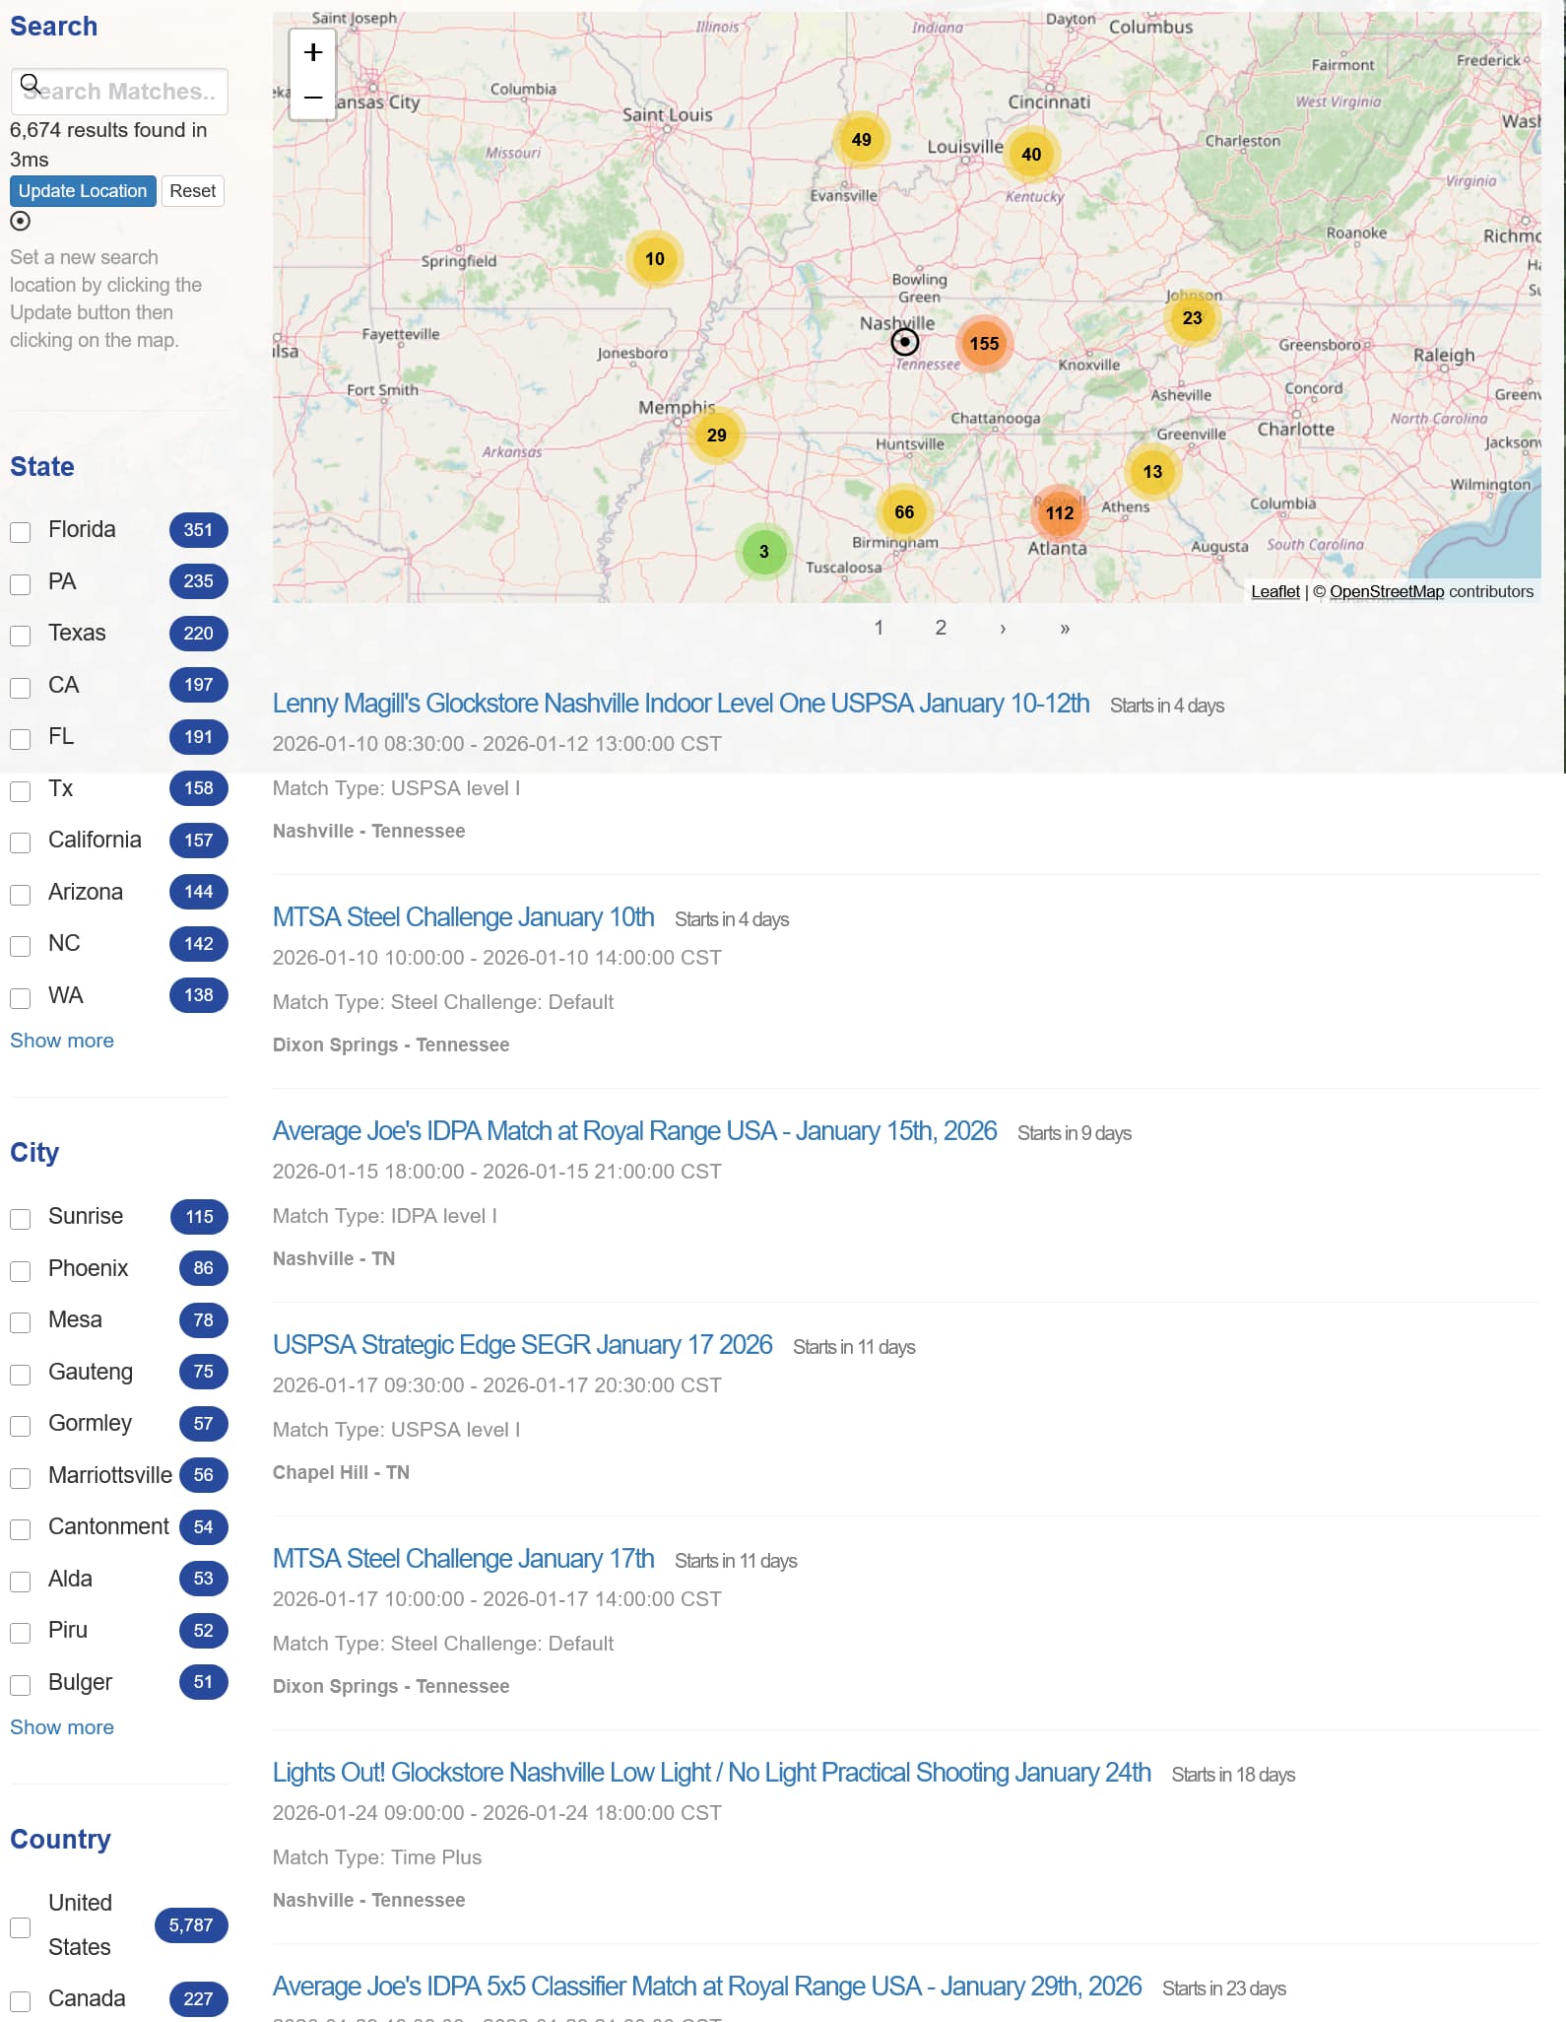The height and width of the screenshot is (2022, 1566).
Task: Click the 155 match cluster near Nashville
Action: click(x=983, y=344)
